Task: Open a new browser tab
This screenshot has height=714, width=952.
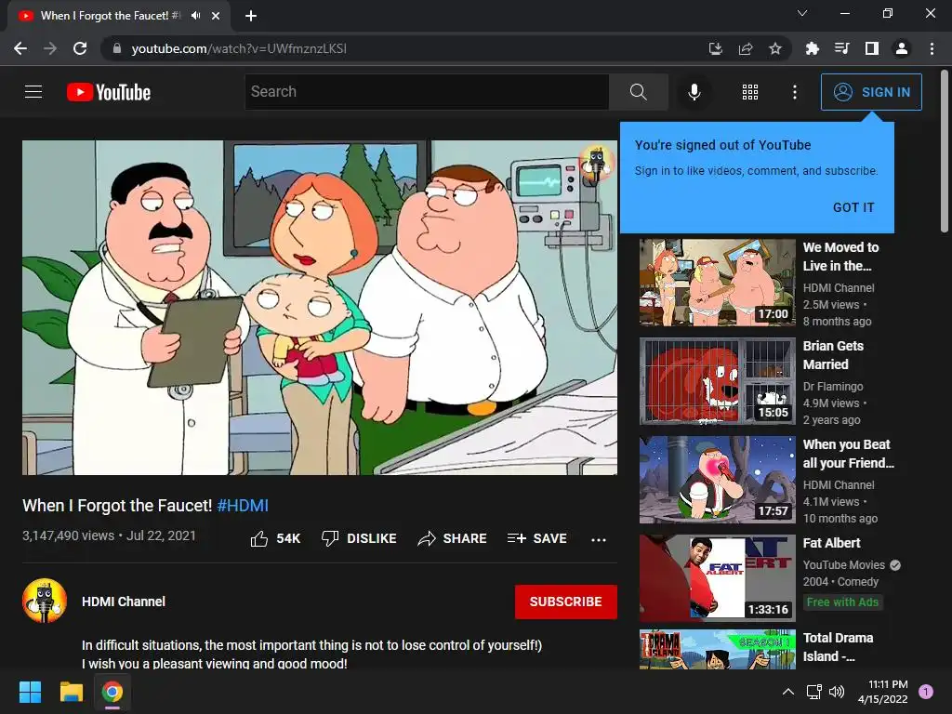Action: (251, 16)
